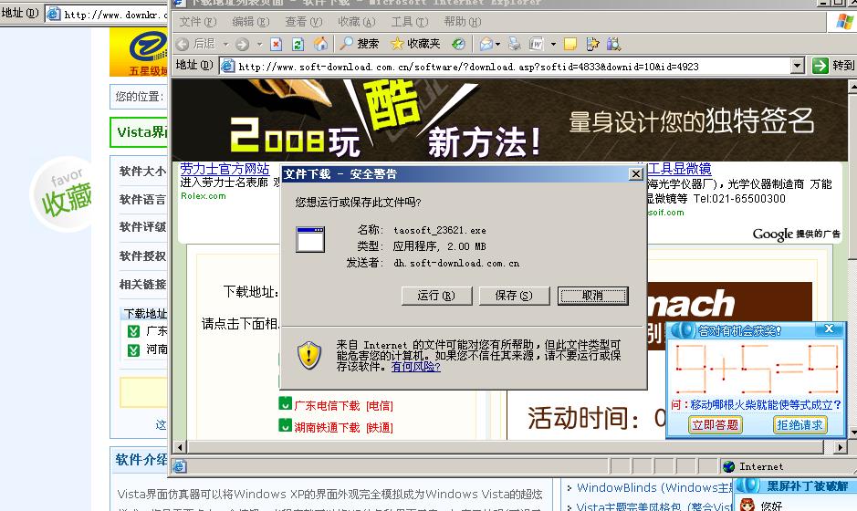
Task: Open the 工具显微镜 ad link
Action: click(x=679, y=168)
